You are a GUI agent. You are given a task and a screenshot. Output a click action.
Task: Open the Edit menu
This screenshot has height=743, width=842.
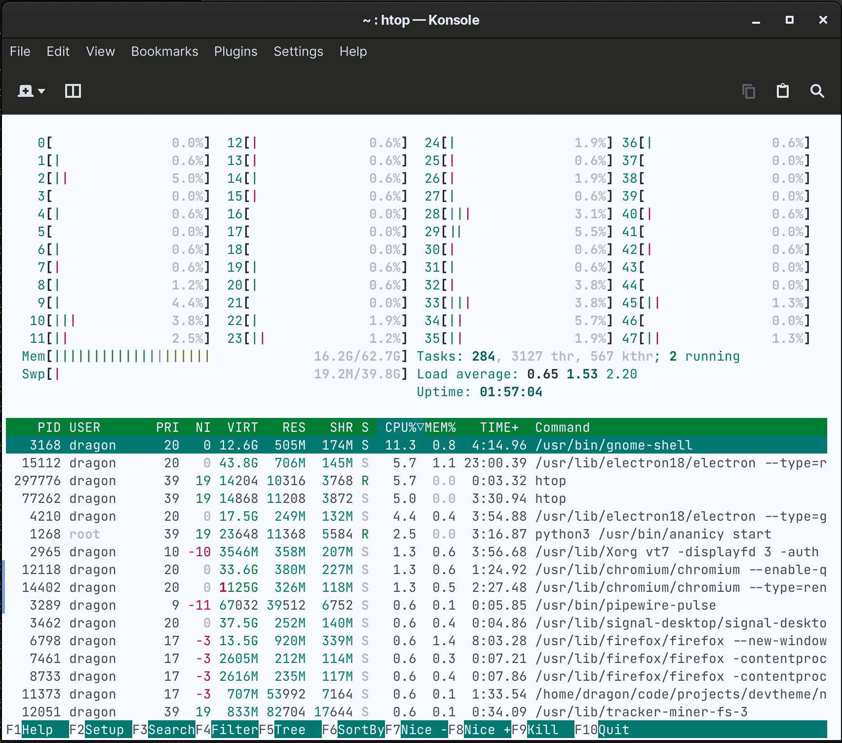pyautogui.click(x=58, y=51)
